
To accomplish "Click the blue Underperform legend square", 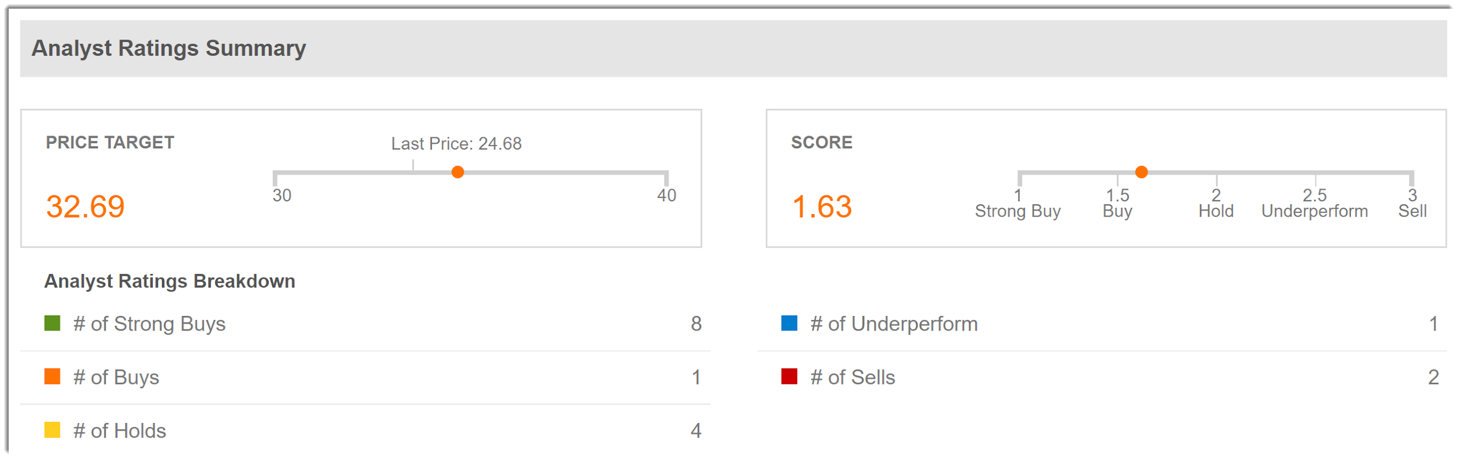I will [x=789, y=323].
